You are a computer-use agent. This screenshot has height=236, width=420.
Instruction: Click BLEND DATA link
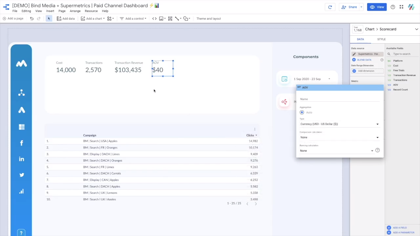point(364,60)
